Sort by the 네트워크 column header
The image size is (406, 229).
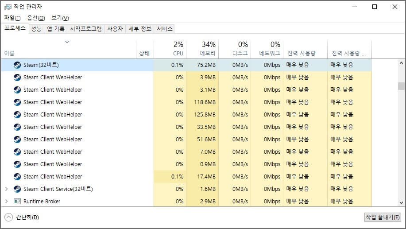point(267,49)
